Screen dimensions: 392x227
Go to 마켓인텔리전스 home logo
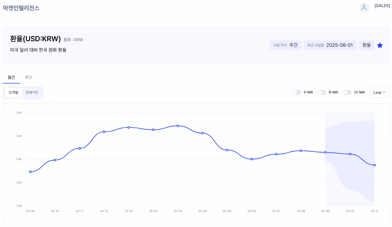pyautogui.click(x=21, y=8)
